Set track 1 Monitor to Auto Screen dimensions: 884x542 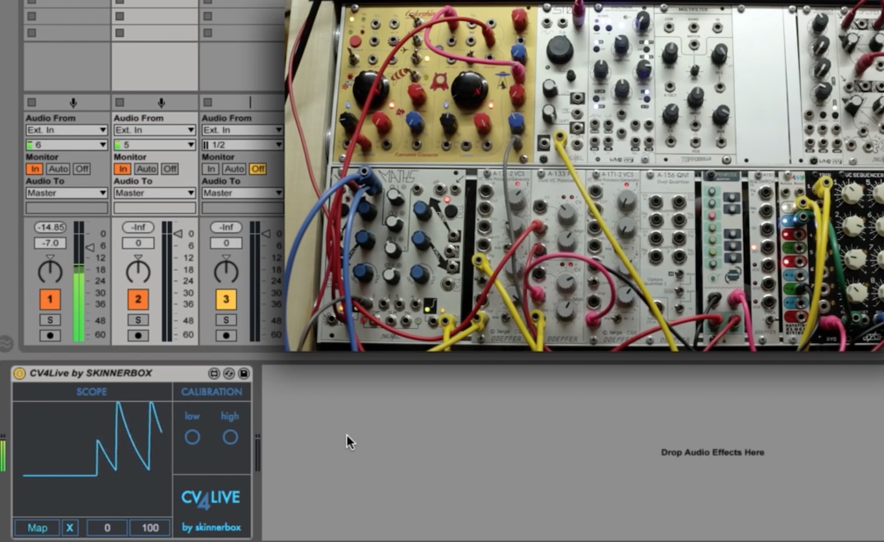click(58, 169)
